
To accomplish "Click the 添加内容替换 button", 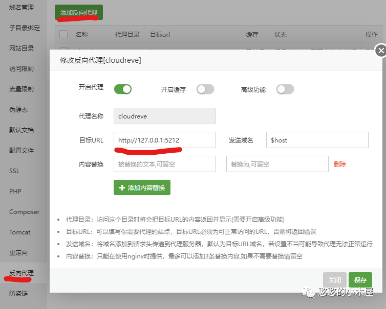I will [x=142, y=187].
